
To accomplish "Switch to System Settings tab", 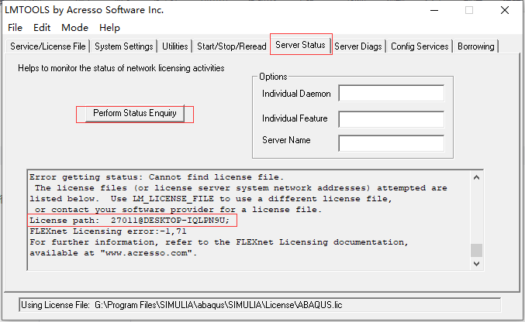I will click(123, 46).
